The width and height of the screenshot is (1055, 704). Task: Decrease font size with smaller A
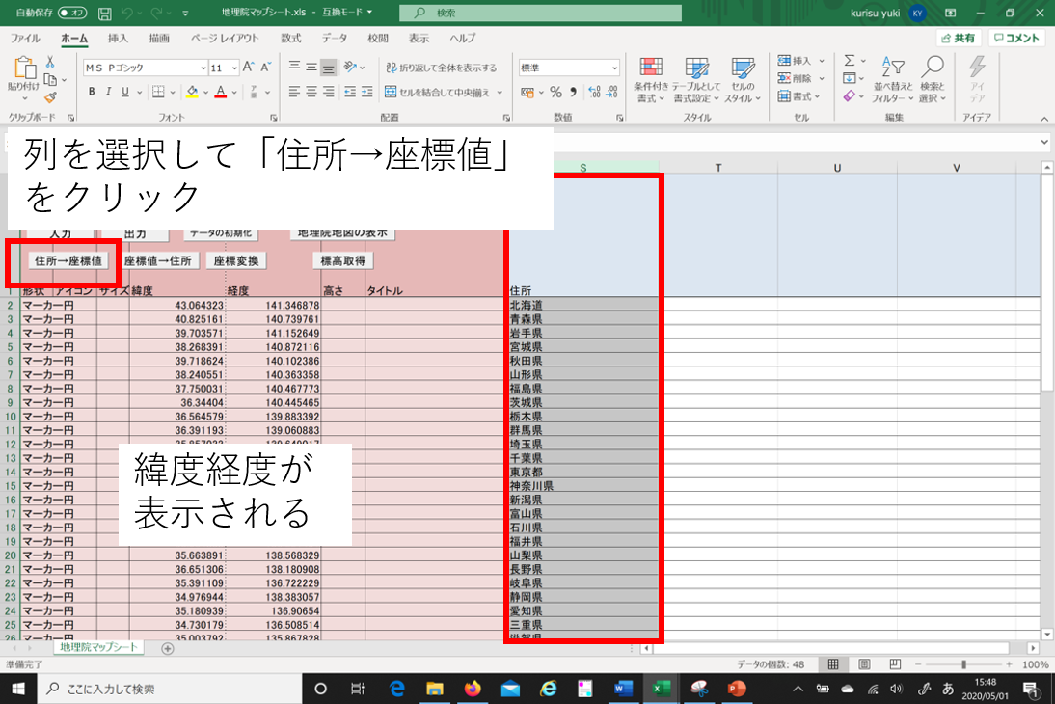[x=266, y=68]
